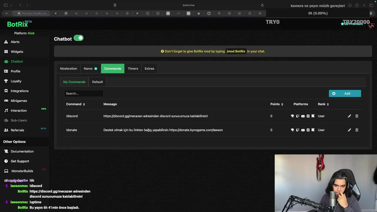Reload the botrix.live page
This screenshot has width=377, height=212.
tap(262, 5)
